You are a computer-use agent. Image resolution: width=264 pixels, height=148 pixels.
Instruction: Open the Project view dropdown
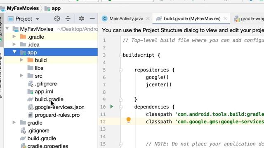(38, 19)
